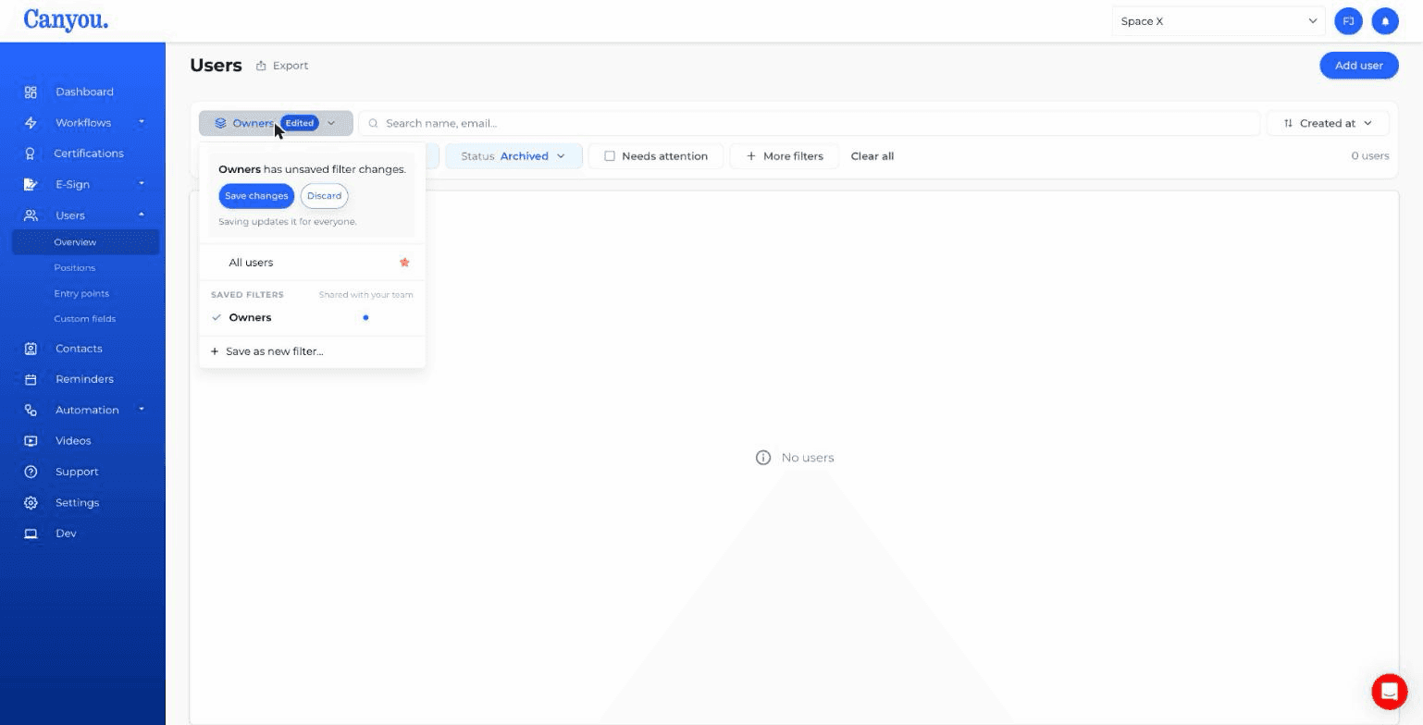Select All users in filter menu
Screen dimensions: 1423x725
312,263
